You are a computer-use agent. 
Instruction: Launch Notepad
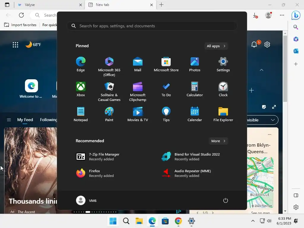point(81,114)
